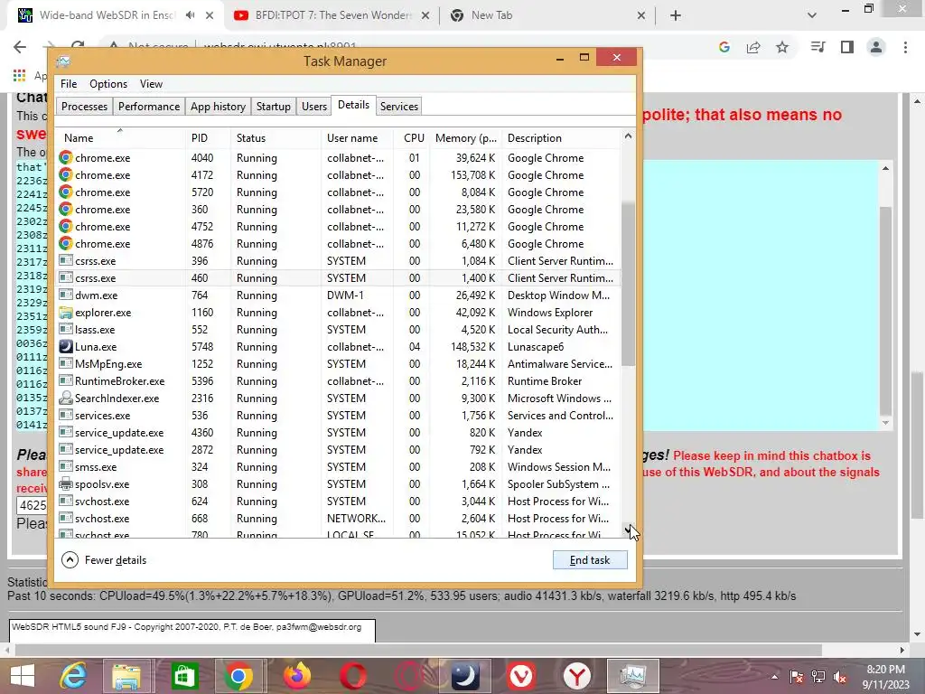Click scroll down arrow in process list
The image size is (925, 694).
click(629, 530)
